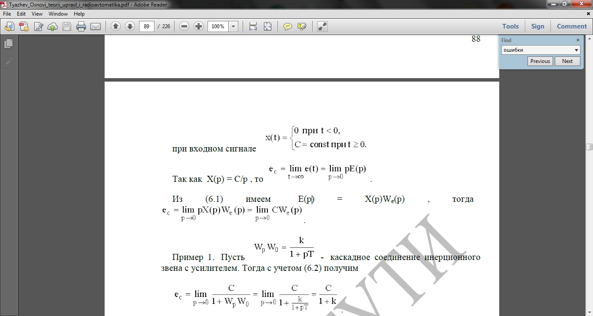Click the text 'при входном сигнале'

click(214, 149)
